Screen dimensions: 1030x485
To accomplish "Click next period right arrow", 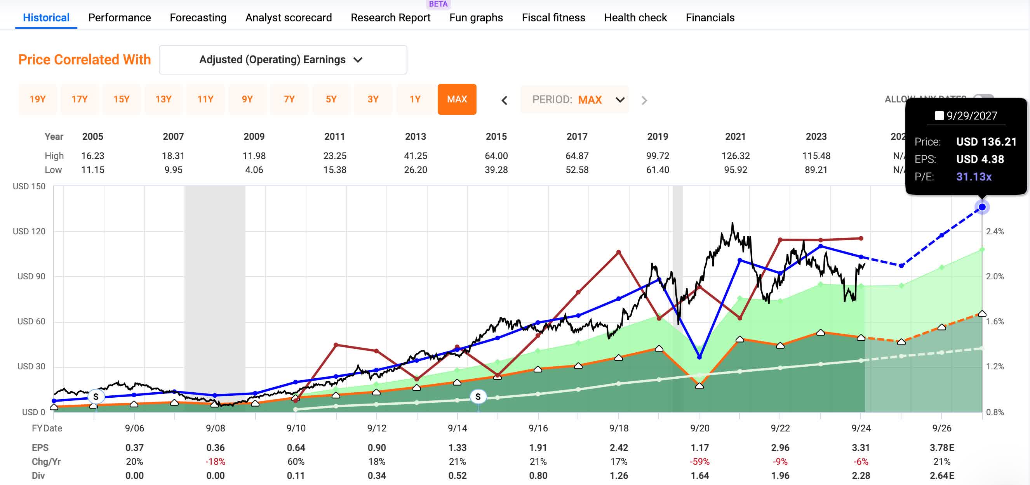I will point(644,100).
